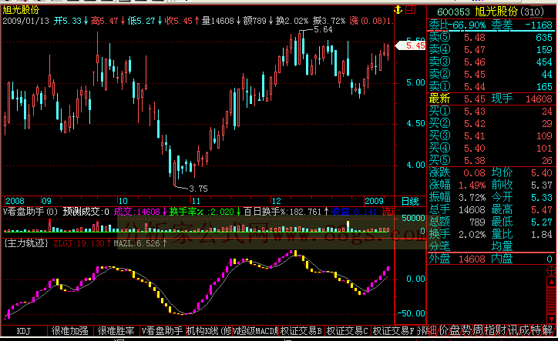
Task: Click stock code 600353 in the quote header
Action: click(x=453, y=12)
